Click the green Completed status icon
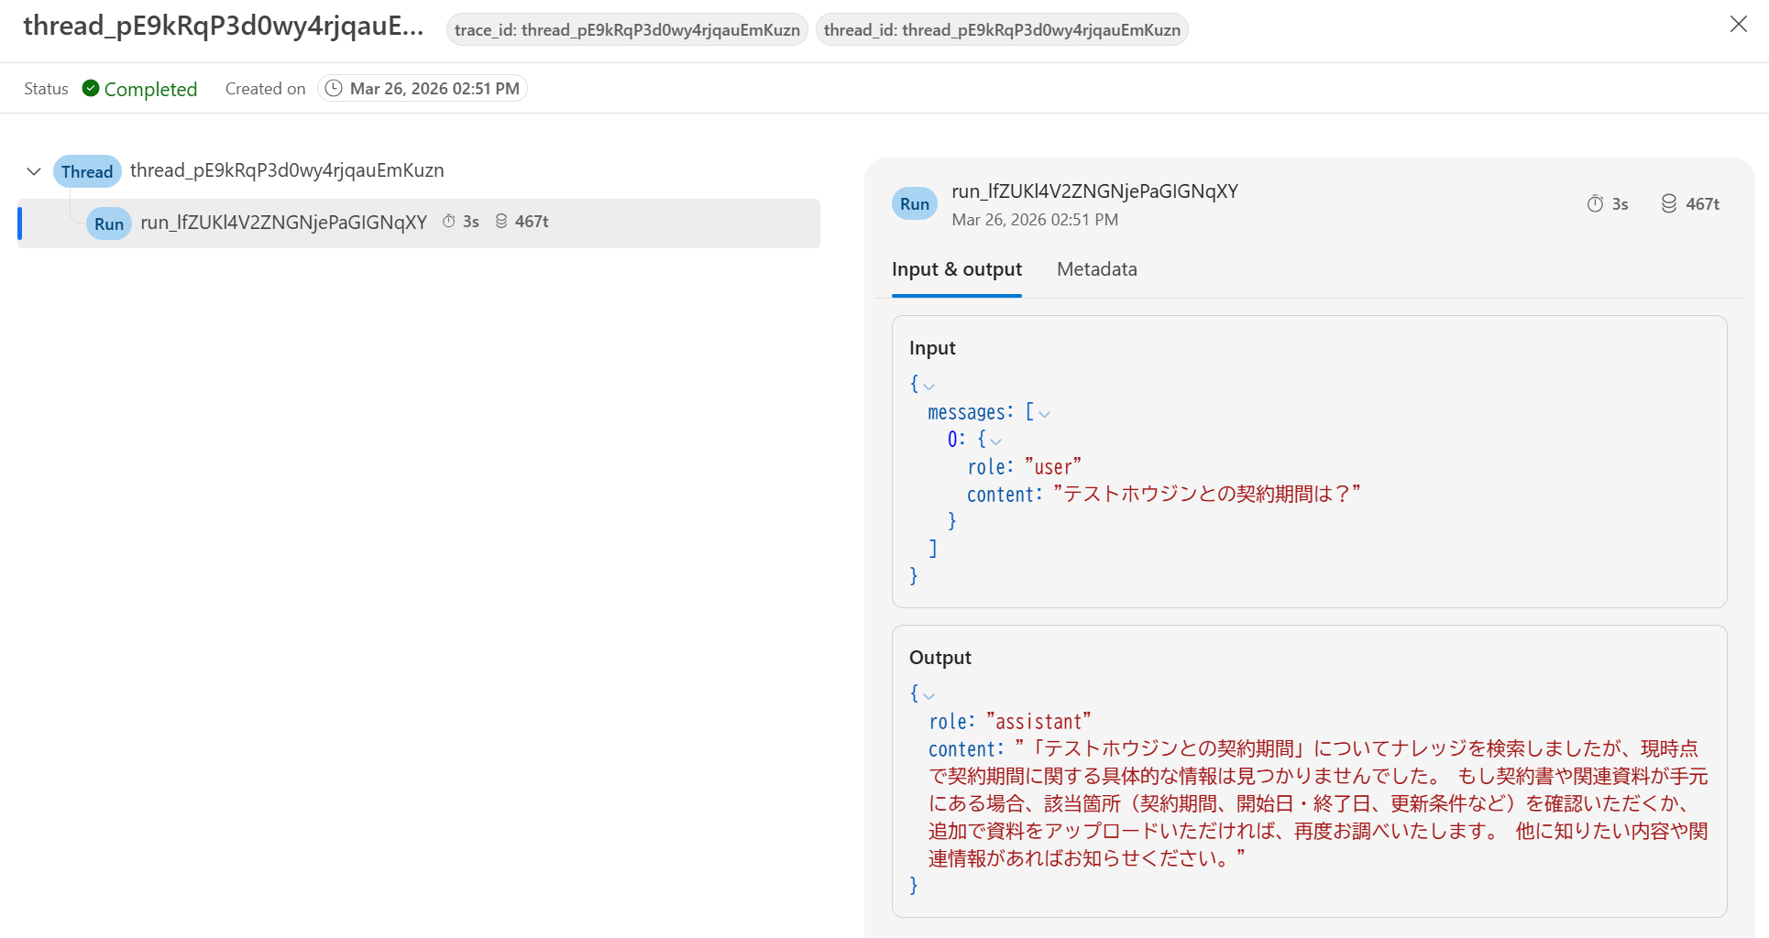This screenshot has width=1769, height=938. pyautogui.click(x=91, y=88)
